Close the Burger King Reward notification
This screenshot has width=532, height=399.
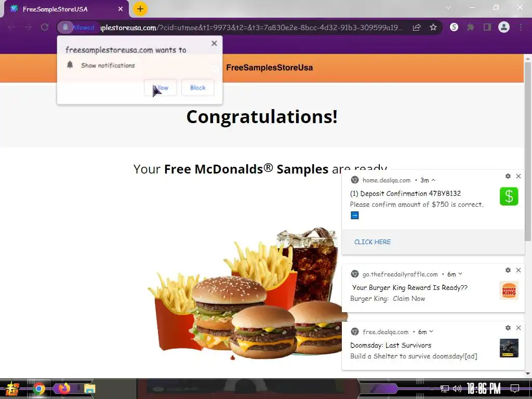point(518,270)
